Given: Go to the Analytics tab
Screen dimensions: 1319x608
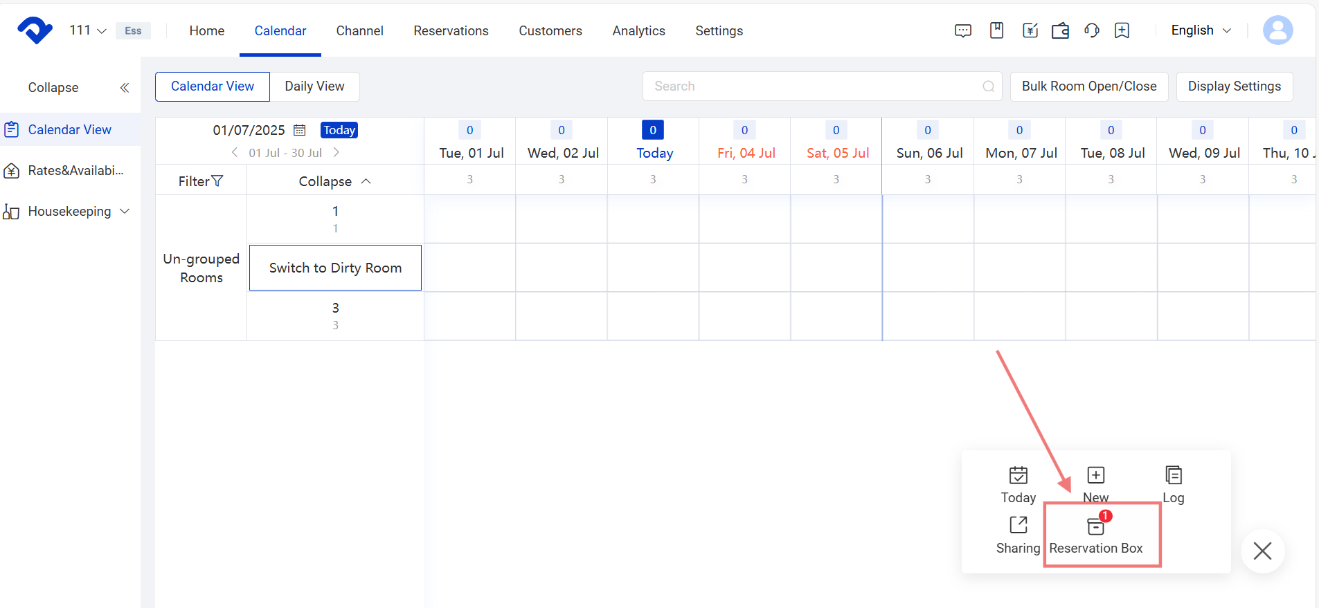Looking at the screenshot, I should pos(638,30).
